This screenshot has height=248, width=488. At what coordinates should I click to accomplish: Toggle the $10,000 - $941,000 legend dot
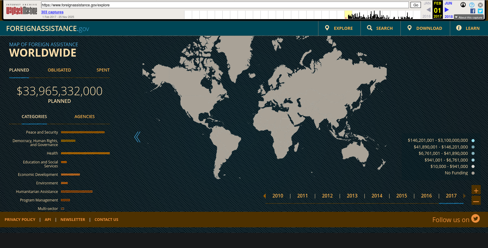click(473, 166)
